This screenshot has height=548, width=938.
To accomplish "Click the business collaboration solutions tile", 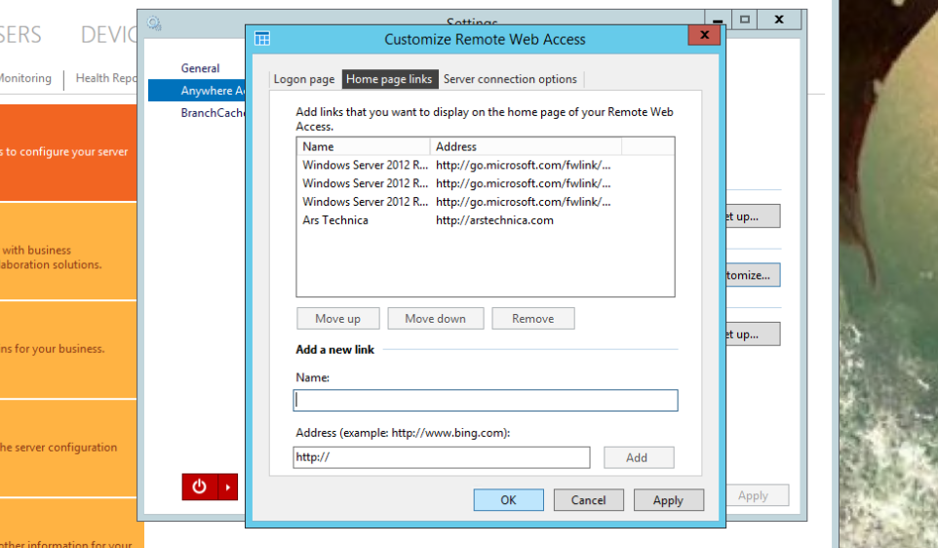I will (68, 252).
